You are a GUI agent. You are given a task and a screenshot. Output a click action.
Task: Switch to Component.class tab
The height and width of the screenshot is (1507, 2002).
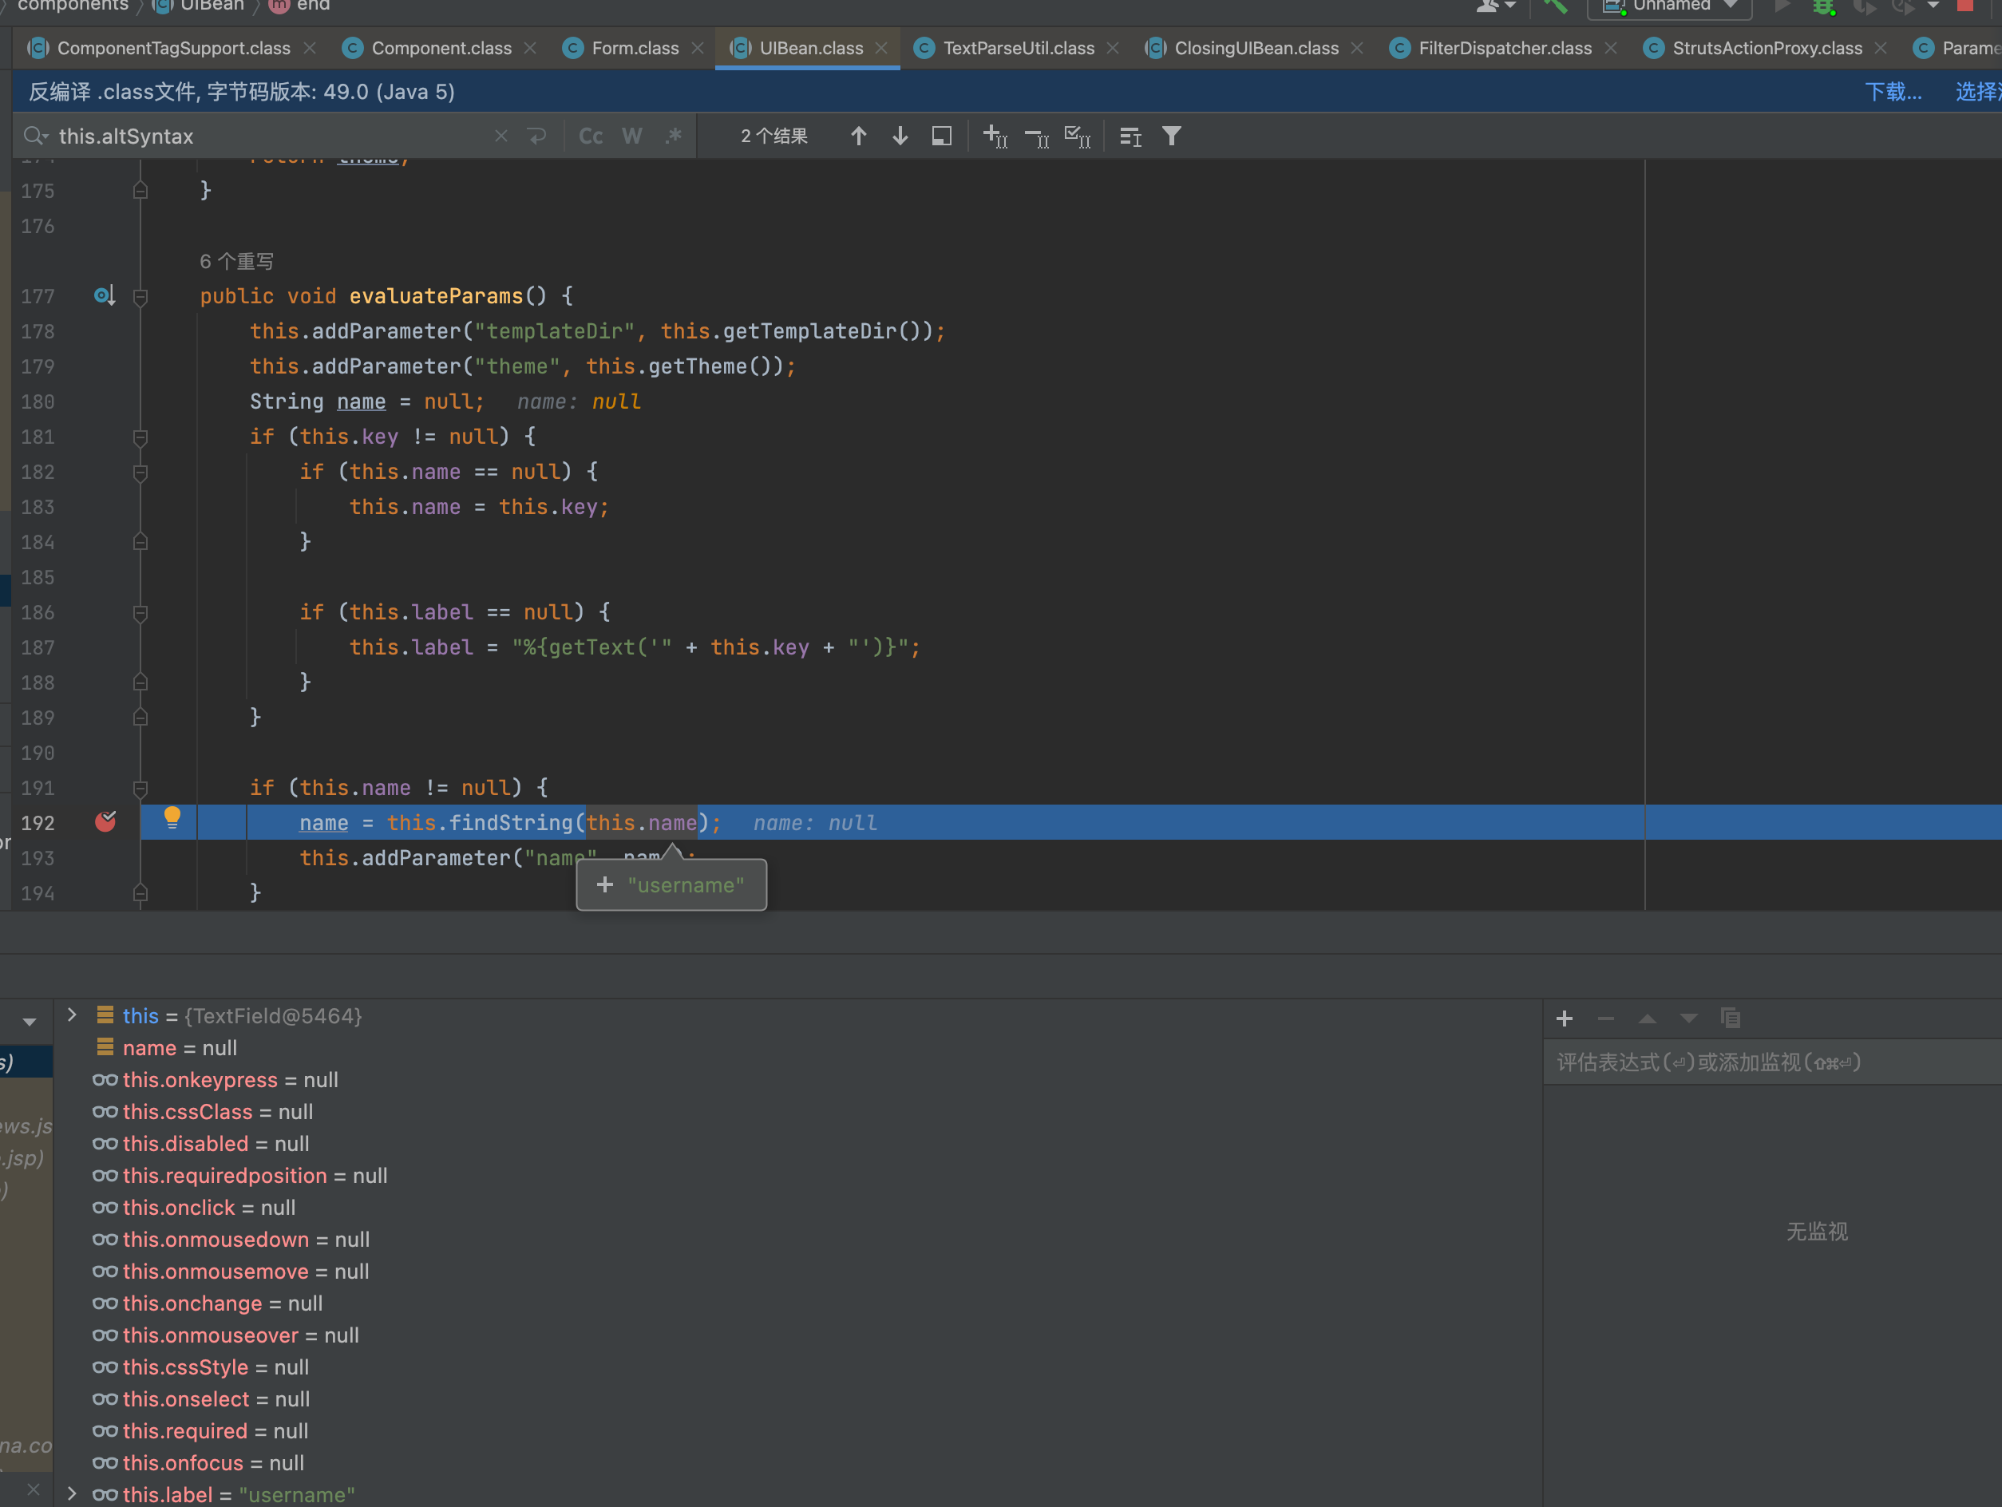point(441,48)
